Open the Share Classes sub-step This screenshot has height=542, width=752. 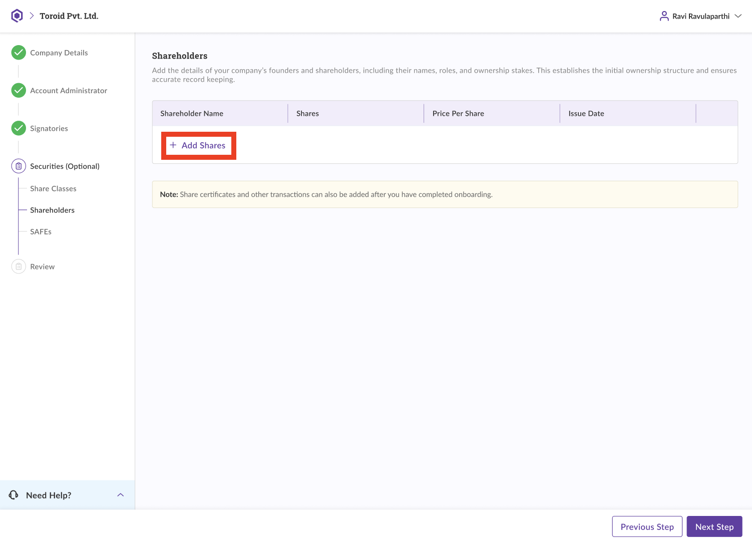tap(53, 189)
